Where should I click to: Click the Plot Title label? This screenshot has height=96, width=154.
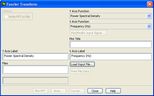click(x=75, y=39)
